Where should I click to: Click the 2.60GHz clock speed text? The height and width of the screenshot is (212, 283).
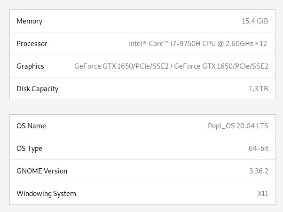(x=239, y=44)
